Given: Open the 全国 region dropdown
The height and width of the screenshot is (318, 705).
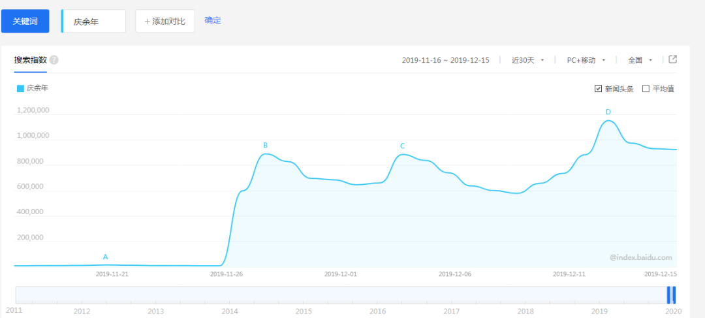Looking at the screenshot, I should 640,60.
